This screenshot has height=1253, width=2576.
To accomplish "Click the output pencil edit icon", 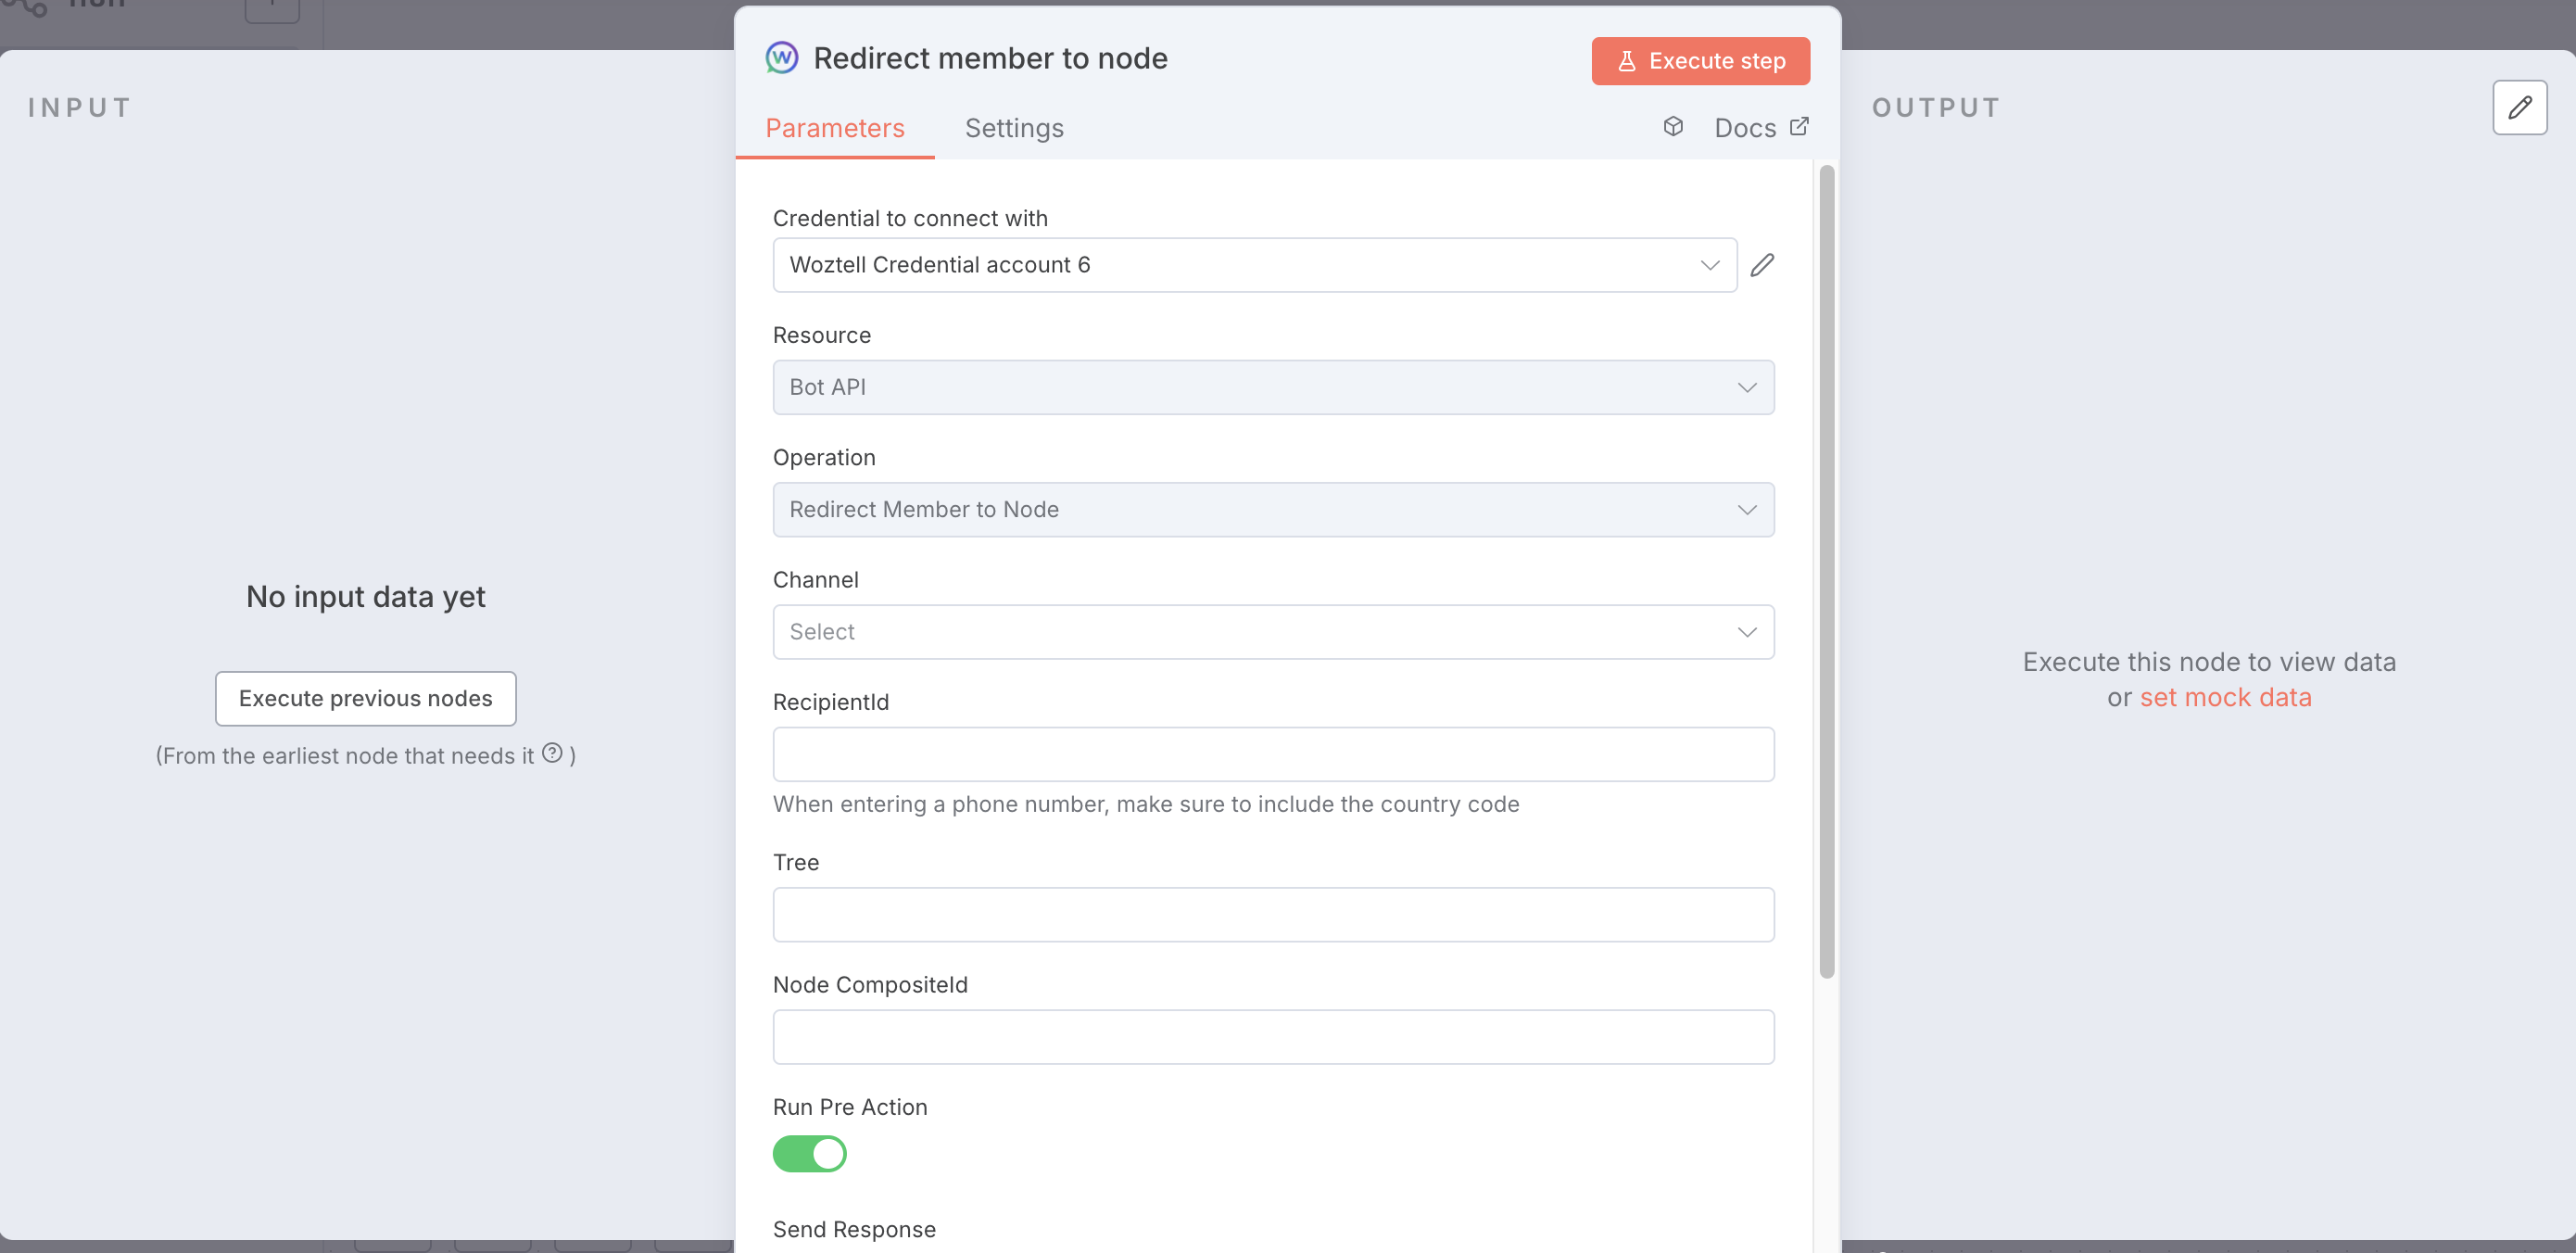I will (x=2519, y=107).
